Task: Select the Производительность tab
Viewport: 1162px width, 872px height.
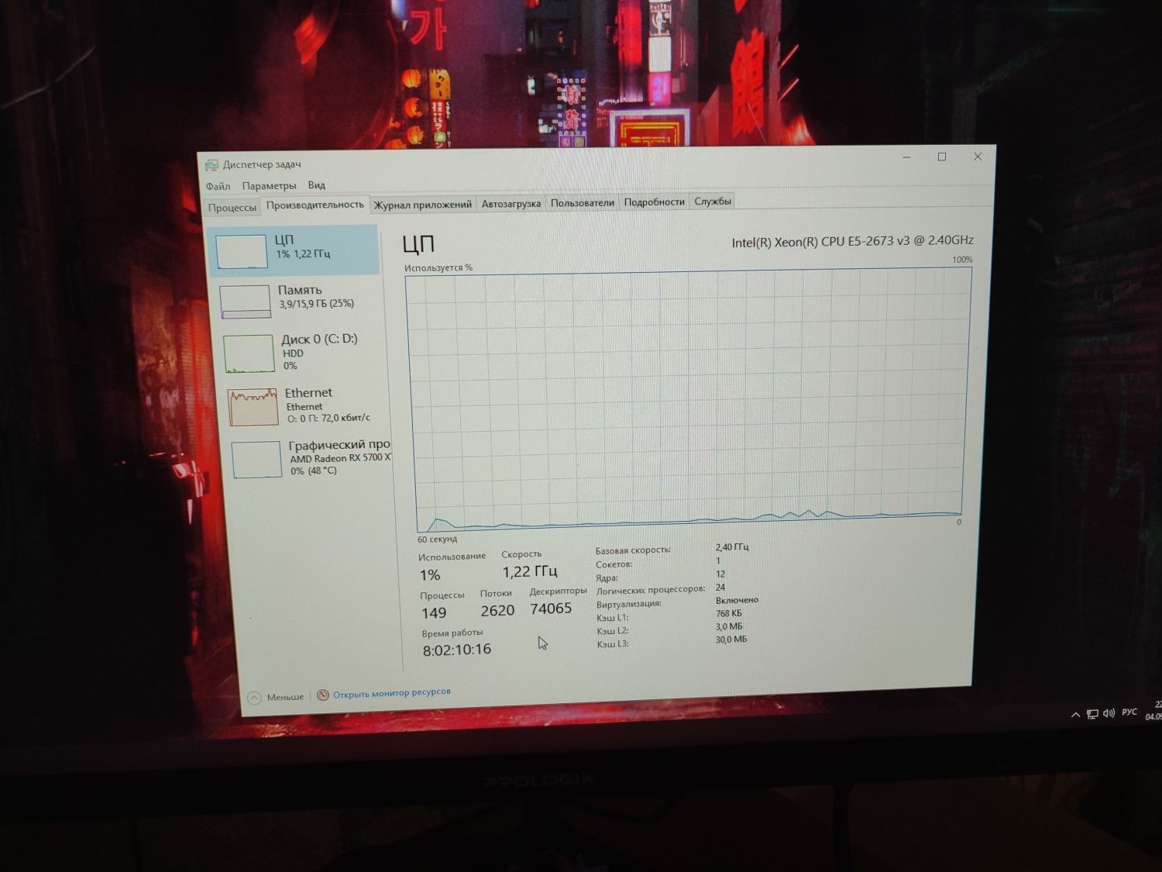Action: [x=315, y=205]
